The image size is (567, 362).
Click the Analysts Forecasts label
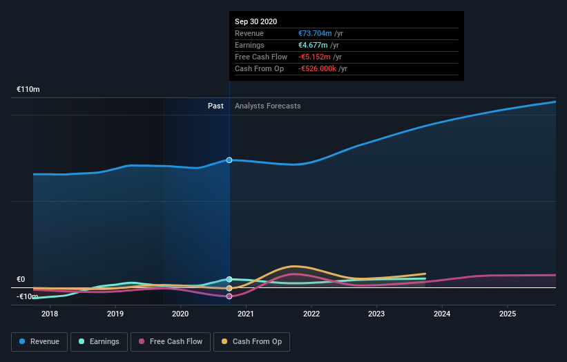[x=267, y=106]
